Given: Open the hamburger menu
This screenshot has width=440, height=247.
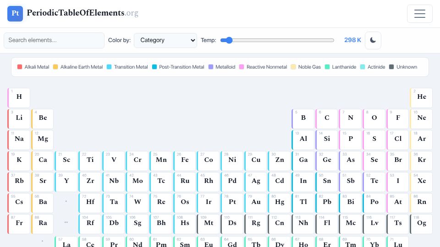Looking at the screenshot, I should click(419, 13).
